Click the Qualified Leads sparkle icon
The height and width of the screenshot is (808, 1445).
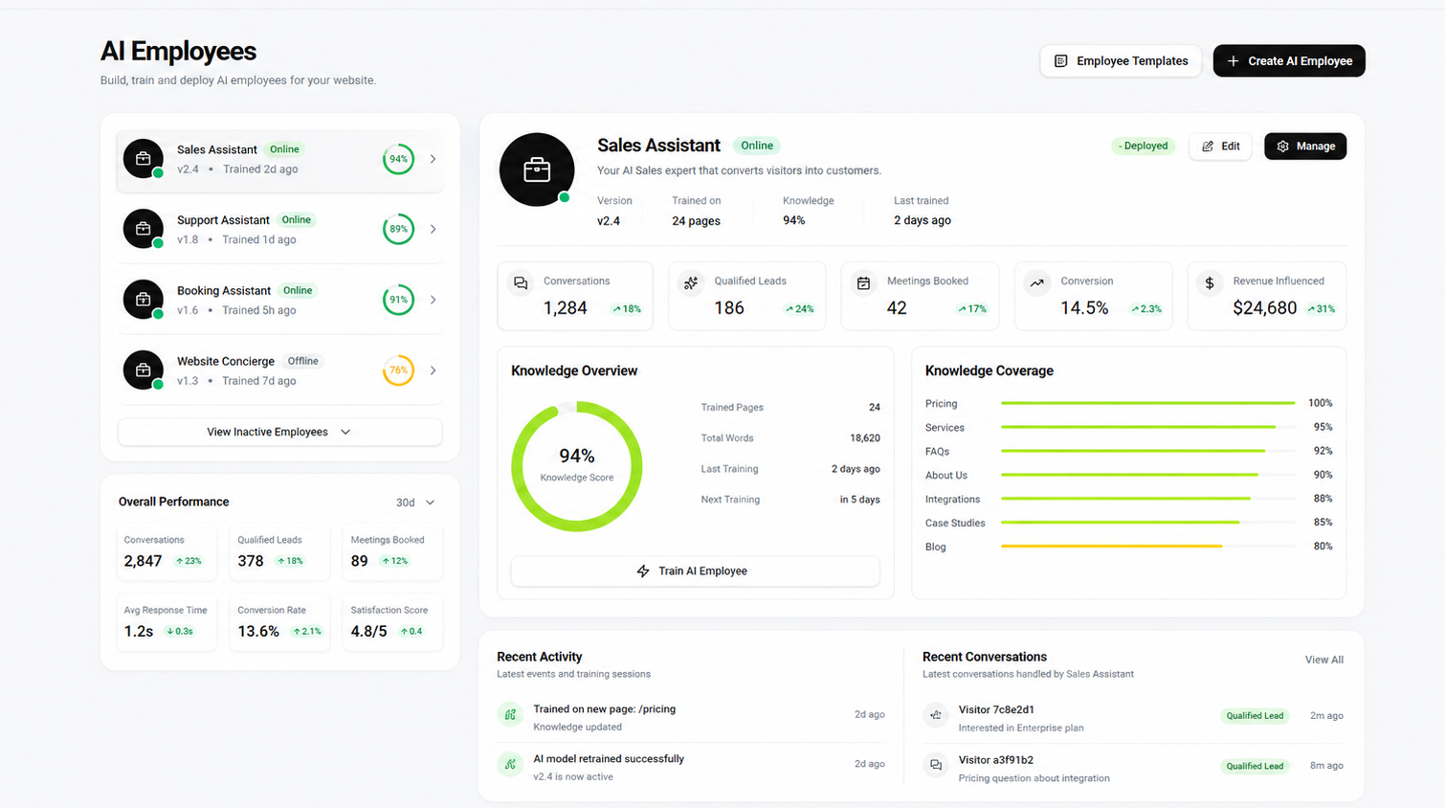[x=691, y=283]
